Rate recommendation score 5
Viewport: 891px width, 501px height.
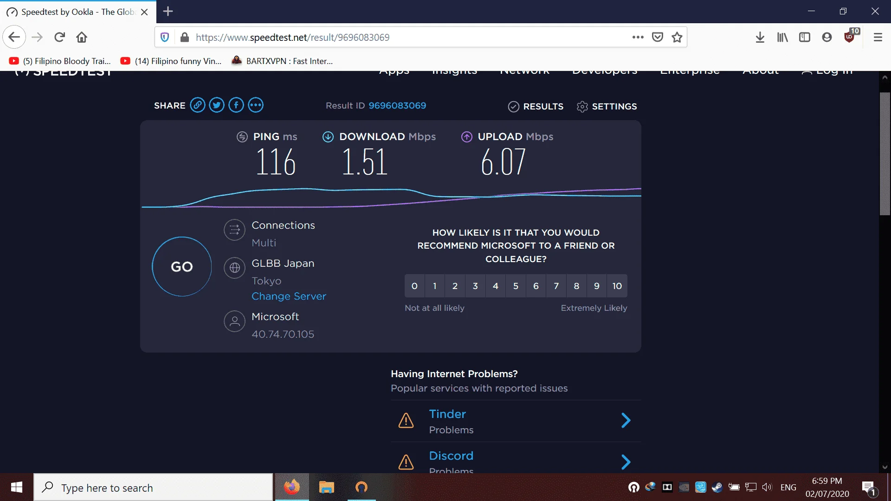pos(516,286)
